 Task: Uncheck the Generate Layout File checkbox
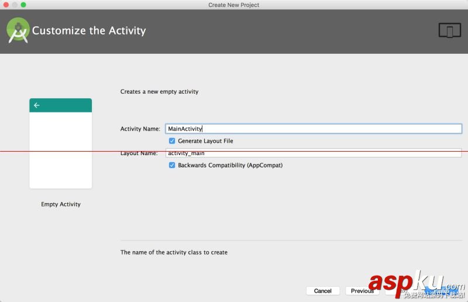click(x=172, y=140)
